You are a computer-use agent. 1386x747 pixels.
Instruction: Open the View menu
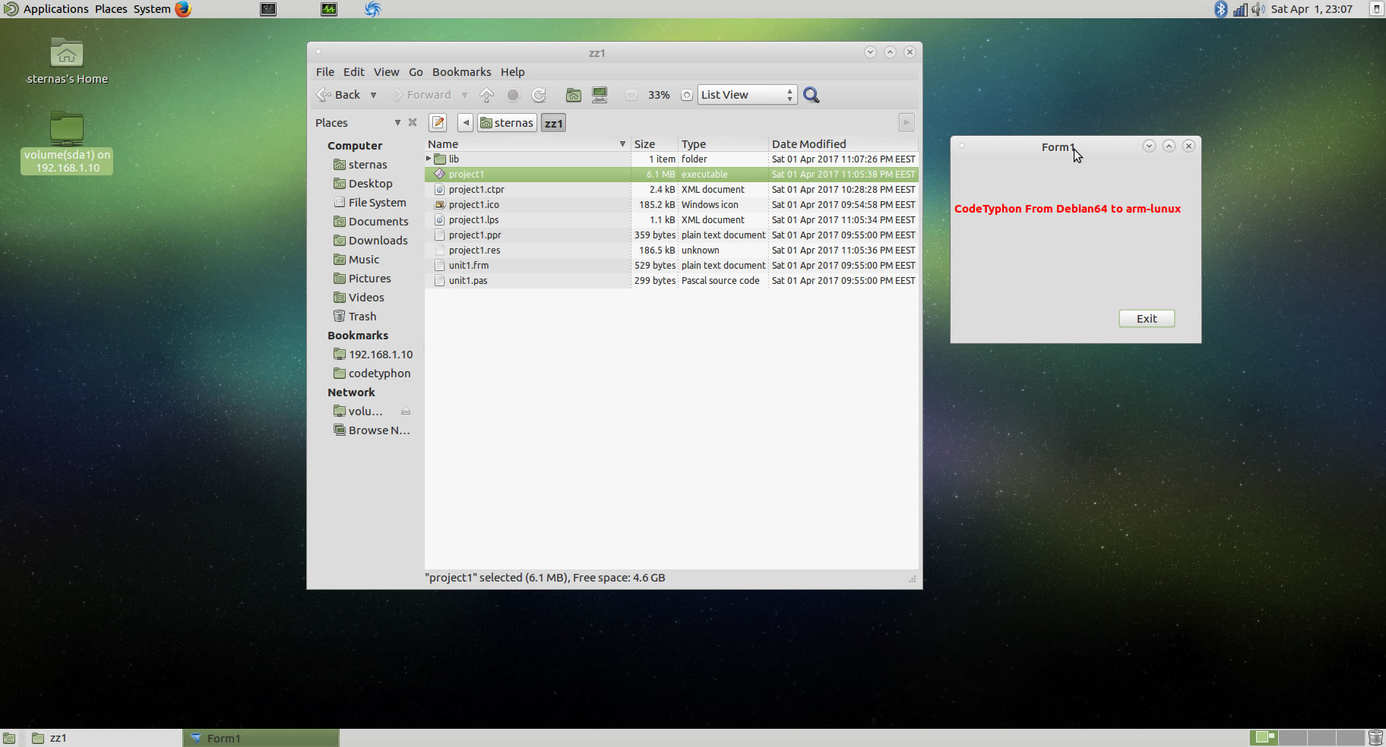pos(386,71)
